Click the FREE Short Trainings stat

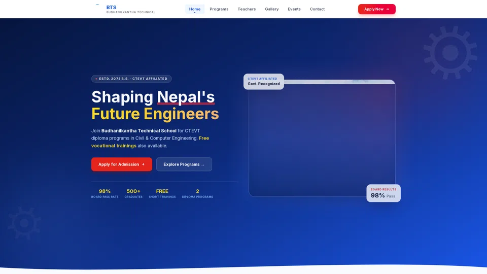click(x=162, y=193)
